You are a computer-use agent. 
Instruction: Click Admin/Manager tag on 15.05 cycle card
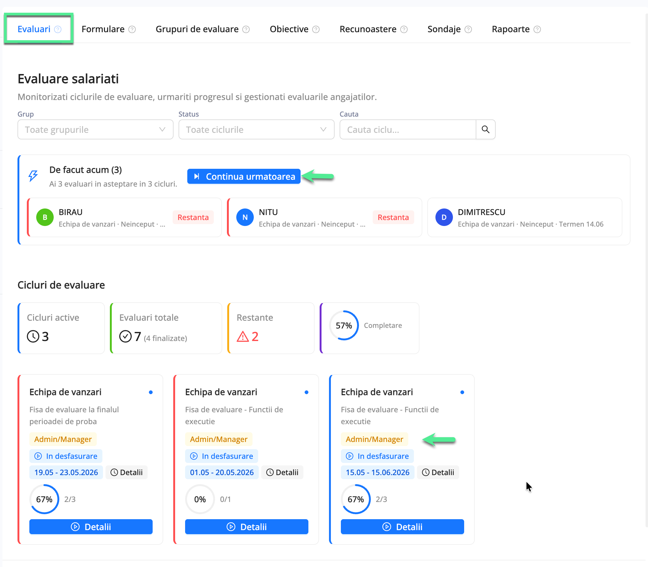pyautogui.click(x=374, y=439)
